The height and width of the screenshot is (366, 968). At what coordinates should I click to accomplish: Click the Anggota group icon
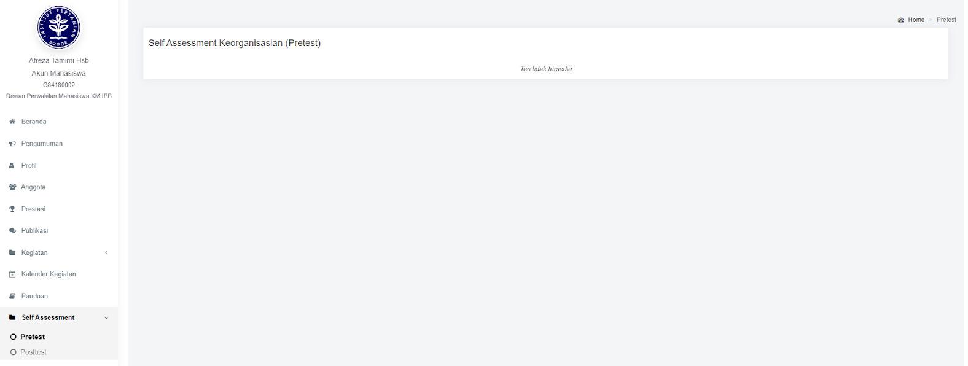click(x=12, y=187)
